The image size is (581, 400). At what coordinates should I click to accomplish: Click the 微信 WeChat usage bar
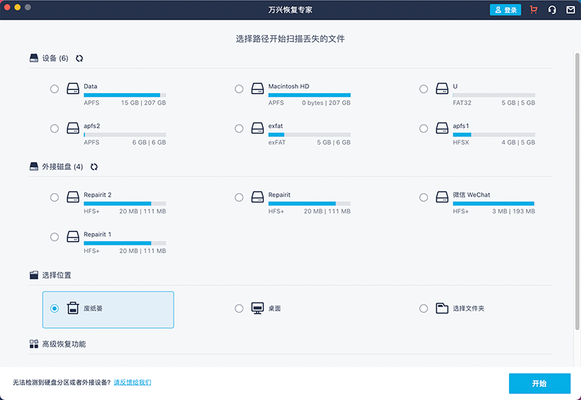[494, 204]
